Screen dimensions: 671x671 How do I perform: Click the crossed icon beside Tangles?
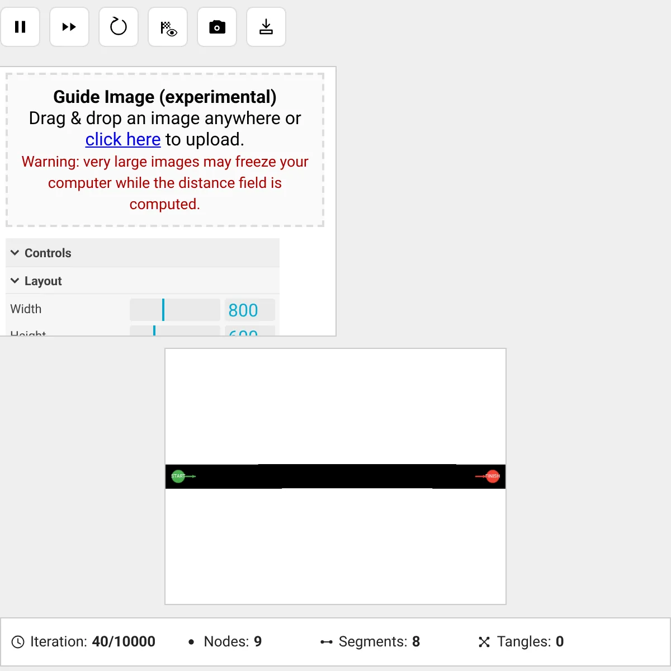click(x=484, y=642)
